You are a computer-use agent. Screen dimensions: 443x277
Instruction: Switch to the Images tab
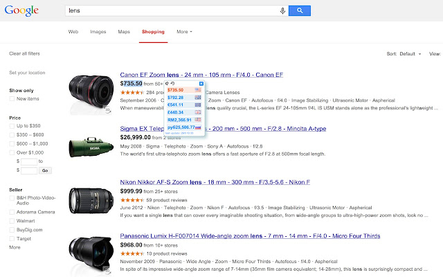(x=98, y=32)
